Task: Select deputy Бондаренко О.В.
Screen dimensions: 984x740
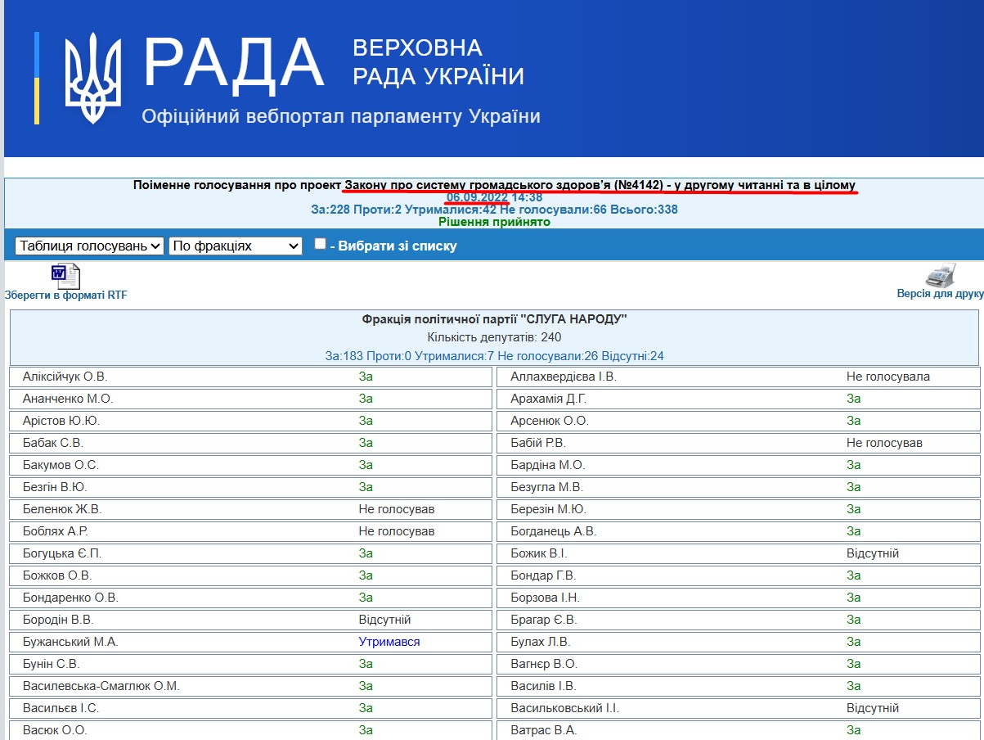Action: coord(70,598)
